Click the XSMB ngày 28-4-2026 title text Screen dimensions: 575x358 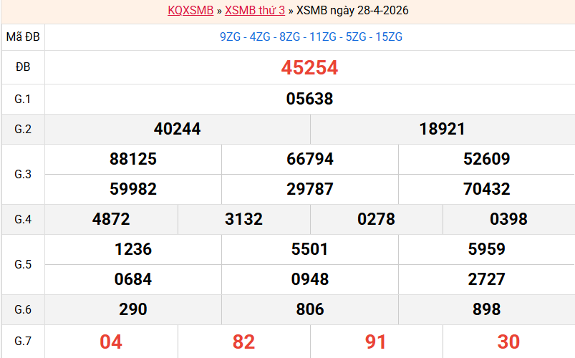[x=352, y=11]
